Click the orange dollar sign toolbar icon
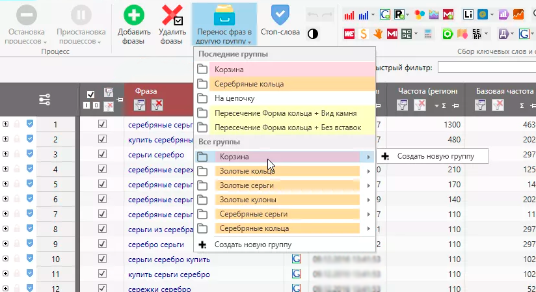 click(362, 33)
